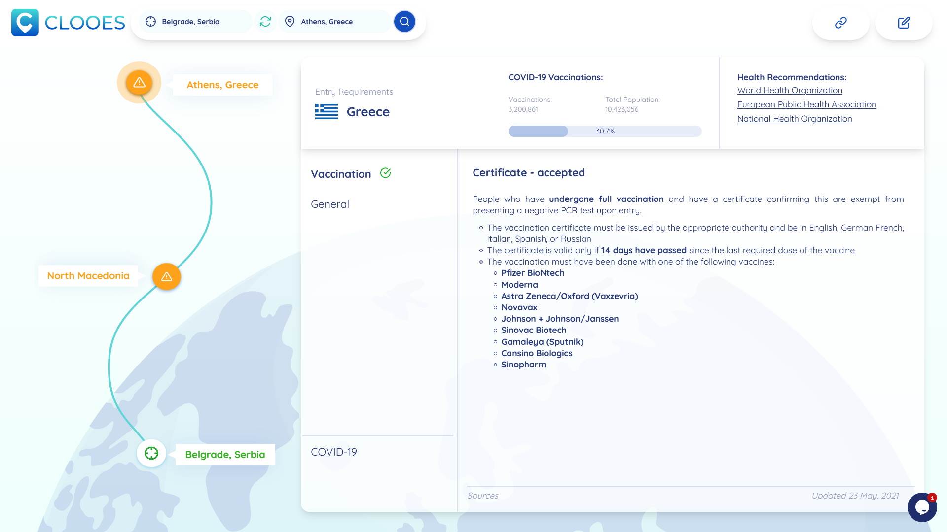Image resolution: width=947 pixels, height=532 pixels.
Task: Open the COVID-19 section
Action: [x=334, y=452]
